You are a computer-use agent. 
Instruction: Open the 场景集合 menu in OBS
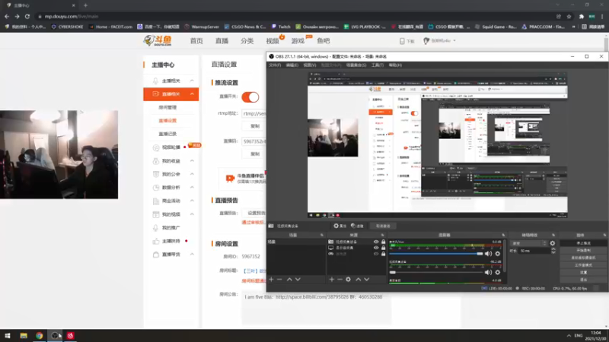coord(356,65)
